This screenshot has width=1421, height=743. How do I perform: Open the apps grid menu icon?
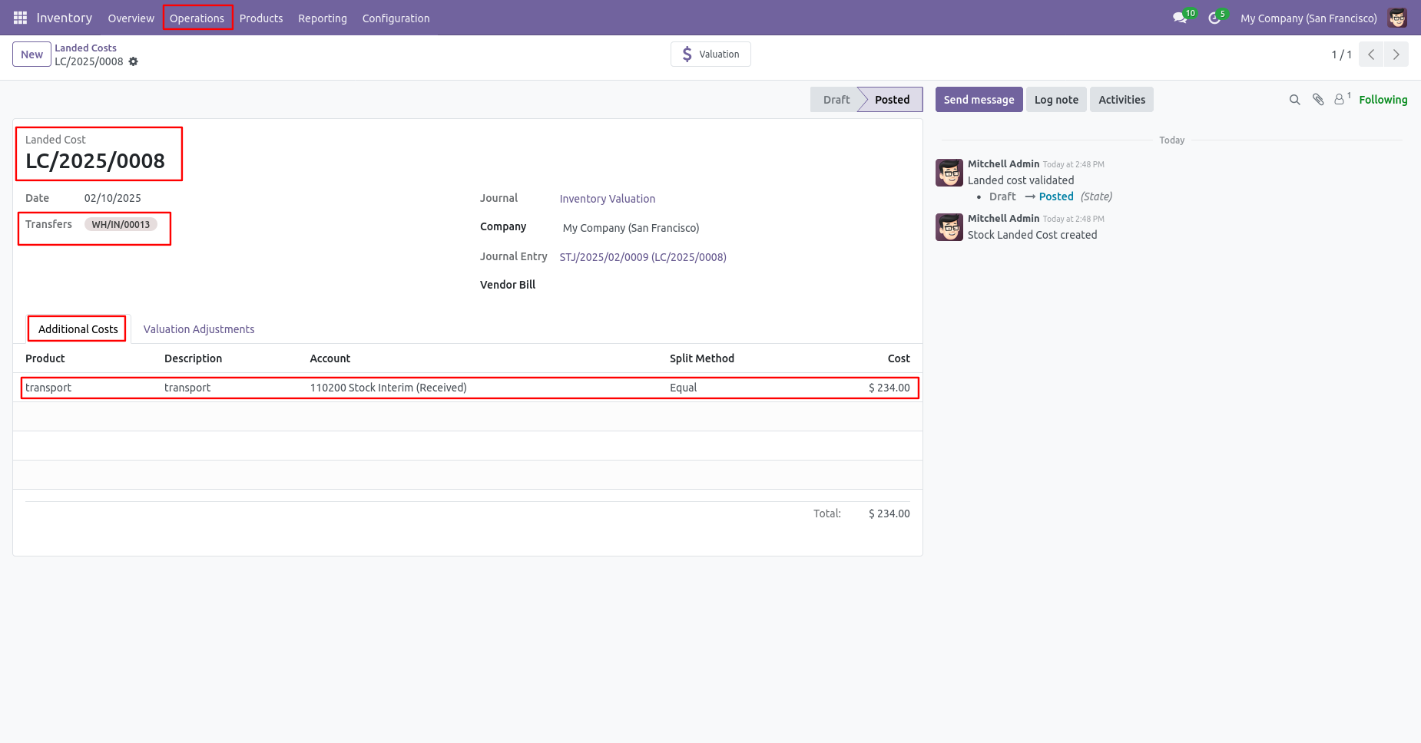point(20,18)
